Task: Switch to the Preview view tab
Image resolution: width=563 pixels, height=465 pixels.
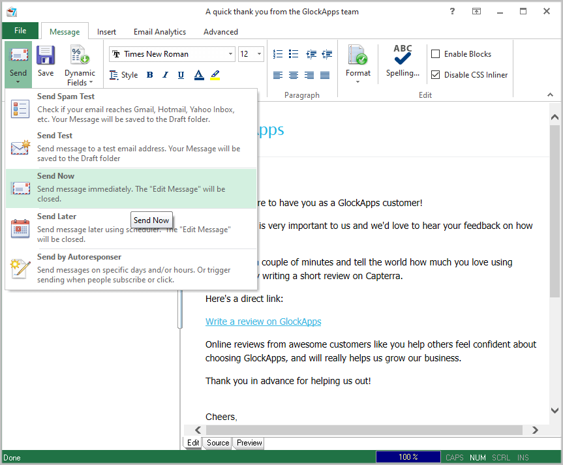Action: click(x=249, y=443)
